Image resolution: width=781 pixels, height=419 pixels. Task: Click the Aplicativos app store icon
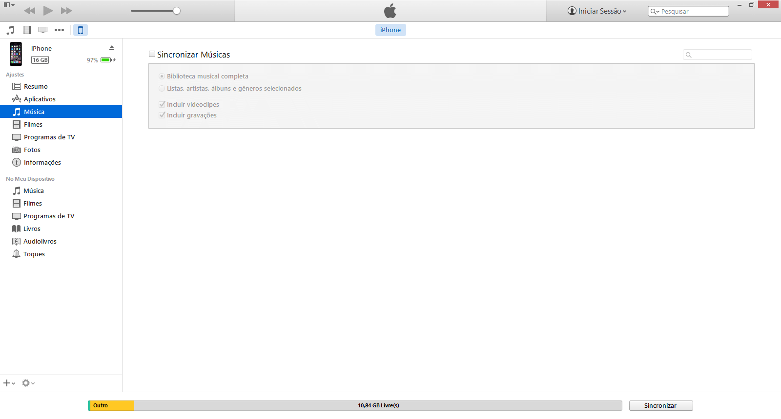(x=17, y=99)
